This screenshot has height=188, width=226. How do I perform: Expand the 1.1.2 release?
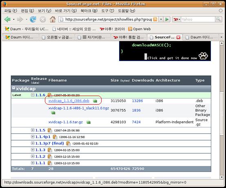(33, 156)
